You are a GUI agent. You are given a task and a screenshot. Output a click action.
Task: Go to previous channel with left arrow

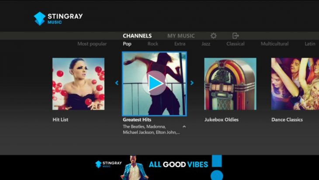click(117, 83)
